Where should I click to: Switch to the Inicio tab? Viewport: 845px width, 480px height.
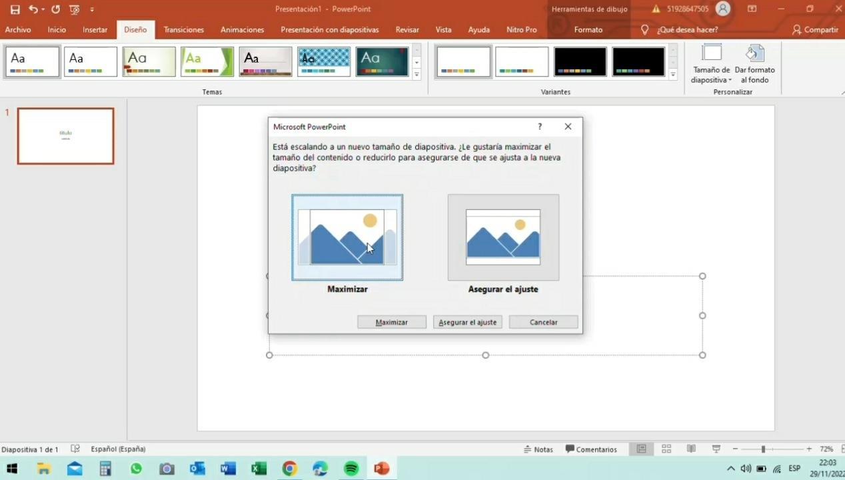coord(57,30)
